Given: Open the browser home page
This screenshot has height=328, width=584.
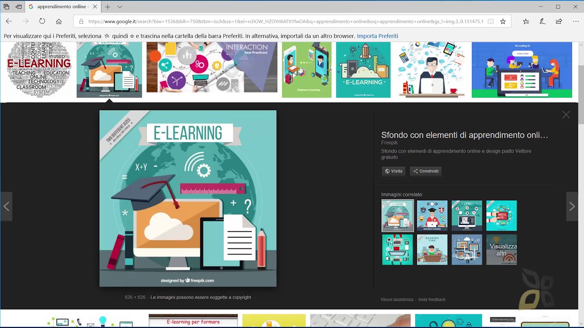Looking at the screenshot, I should pyautogui.click(x=59, y=21).
